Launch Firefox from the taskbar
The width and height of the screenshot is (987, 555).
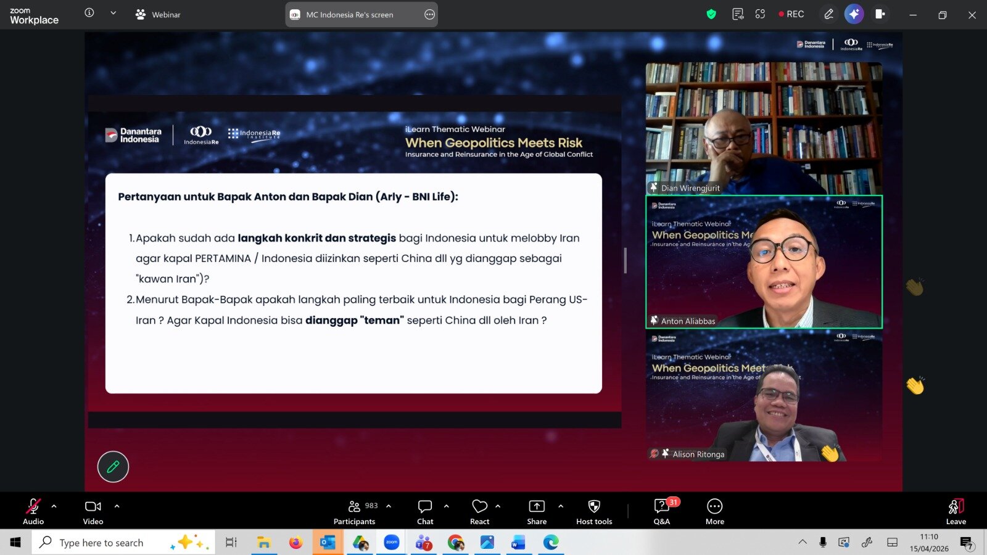tap(296, 542)
